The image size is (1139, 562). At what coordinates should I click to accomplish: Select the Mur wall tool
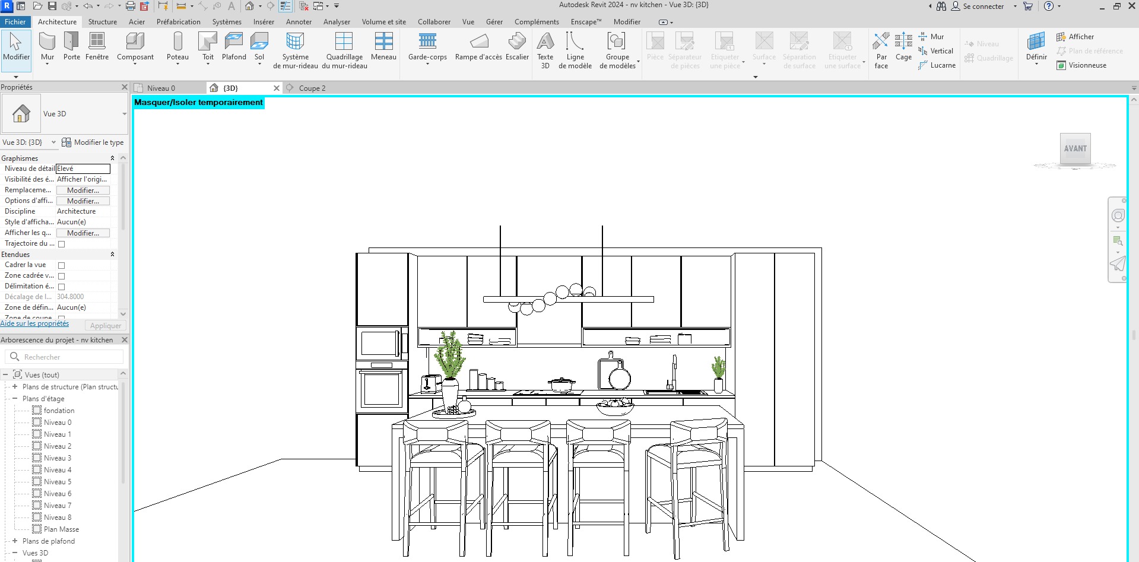(47, 47)
